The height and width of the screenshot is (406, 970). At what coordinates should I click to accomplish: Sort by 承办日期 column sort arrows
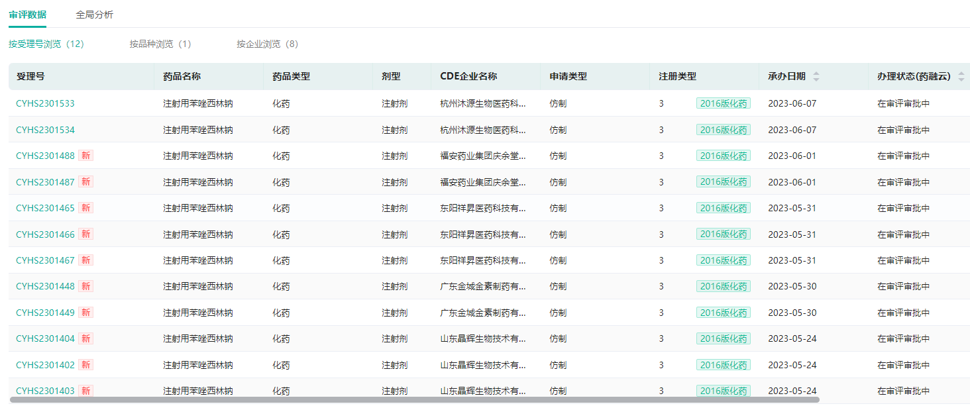point(816,76)
